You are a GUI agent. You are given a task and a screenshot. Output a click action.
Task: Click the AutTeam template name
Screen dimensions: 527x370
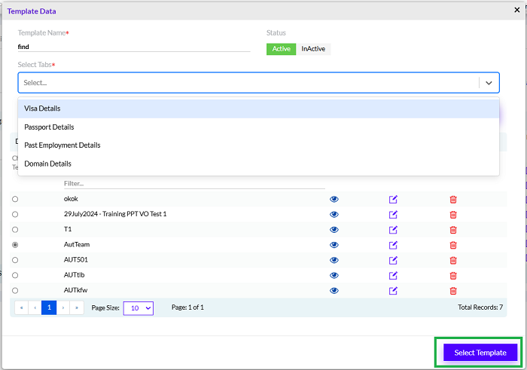pyautogui.click(x=77, y=245)
